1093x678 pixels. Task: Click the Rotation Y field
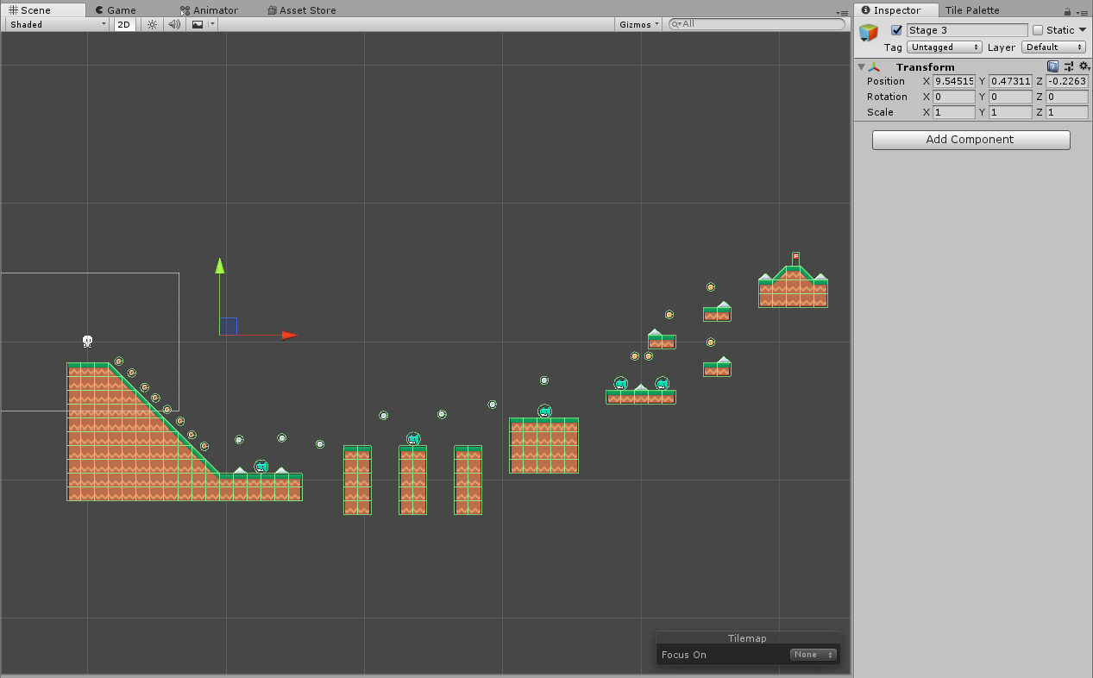click(x=1010, y=97)
